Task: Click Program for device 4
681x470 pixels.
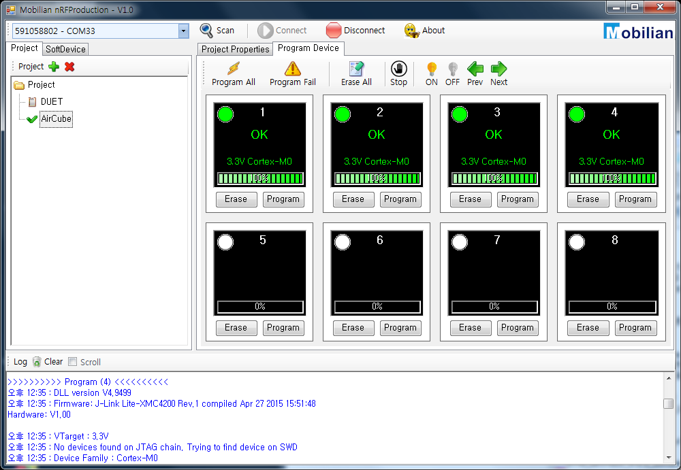Action: click(x=635, y=199)
